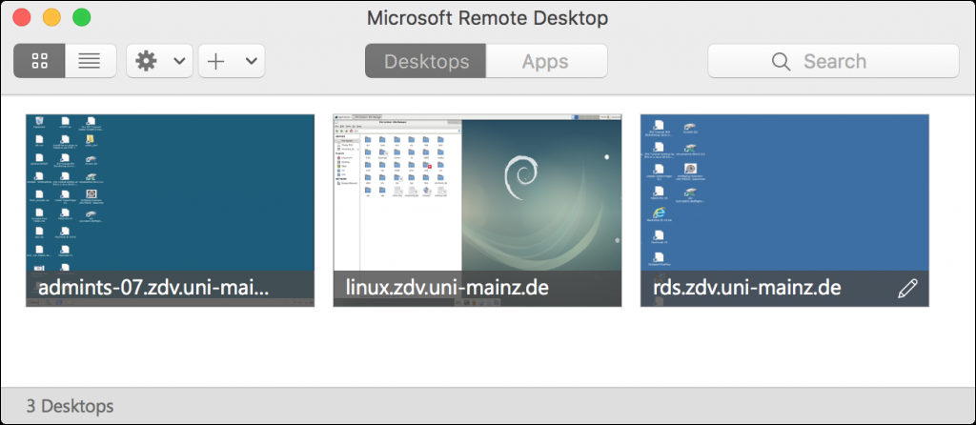The image size is (976, 425).
Task: Open the gear settings menu
Action: pos(146,61)
